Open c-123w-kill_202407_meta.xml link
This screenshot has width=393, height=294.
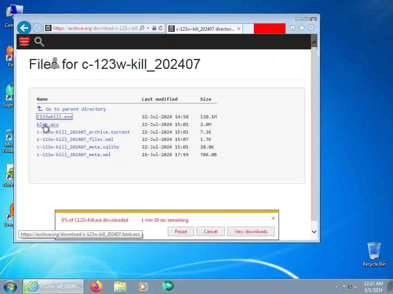[x=74, y=155]
